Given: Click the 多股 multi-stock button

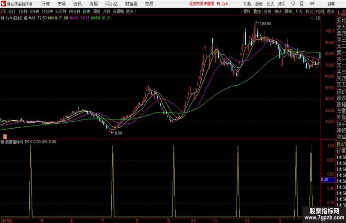Looking at the screenshot, I should (x=267, y=11).
